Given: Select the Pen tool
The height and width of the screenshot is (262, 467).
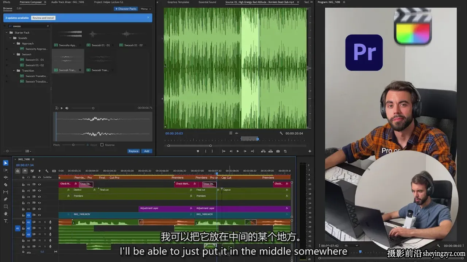Looking at the screenshot, I should (x=5, y=199).
